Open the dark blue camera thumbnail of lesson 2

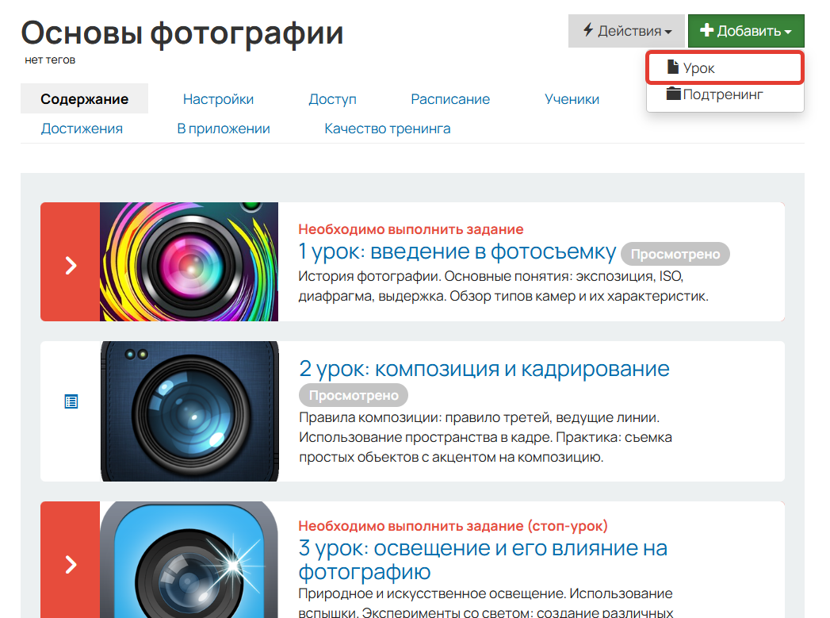(x=189, y=412)
